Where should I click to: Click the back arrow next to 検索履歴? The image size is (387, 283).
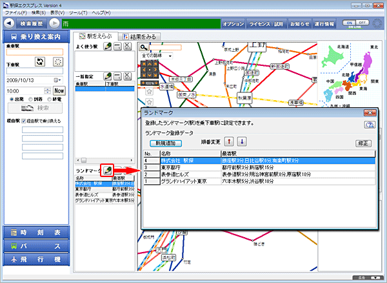coord(10,24)
